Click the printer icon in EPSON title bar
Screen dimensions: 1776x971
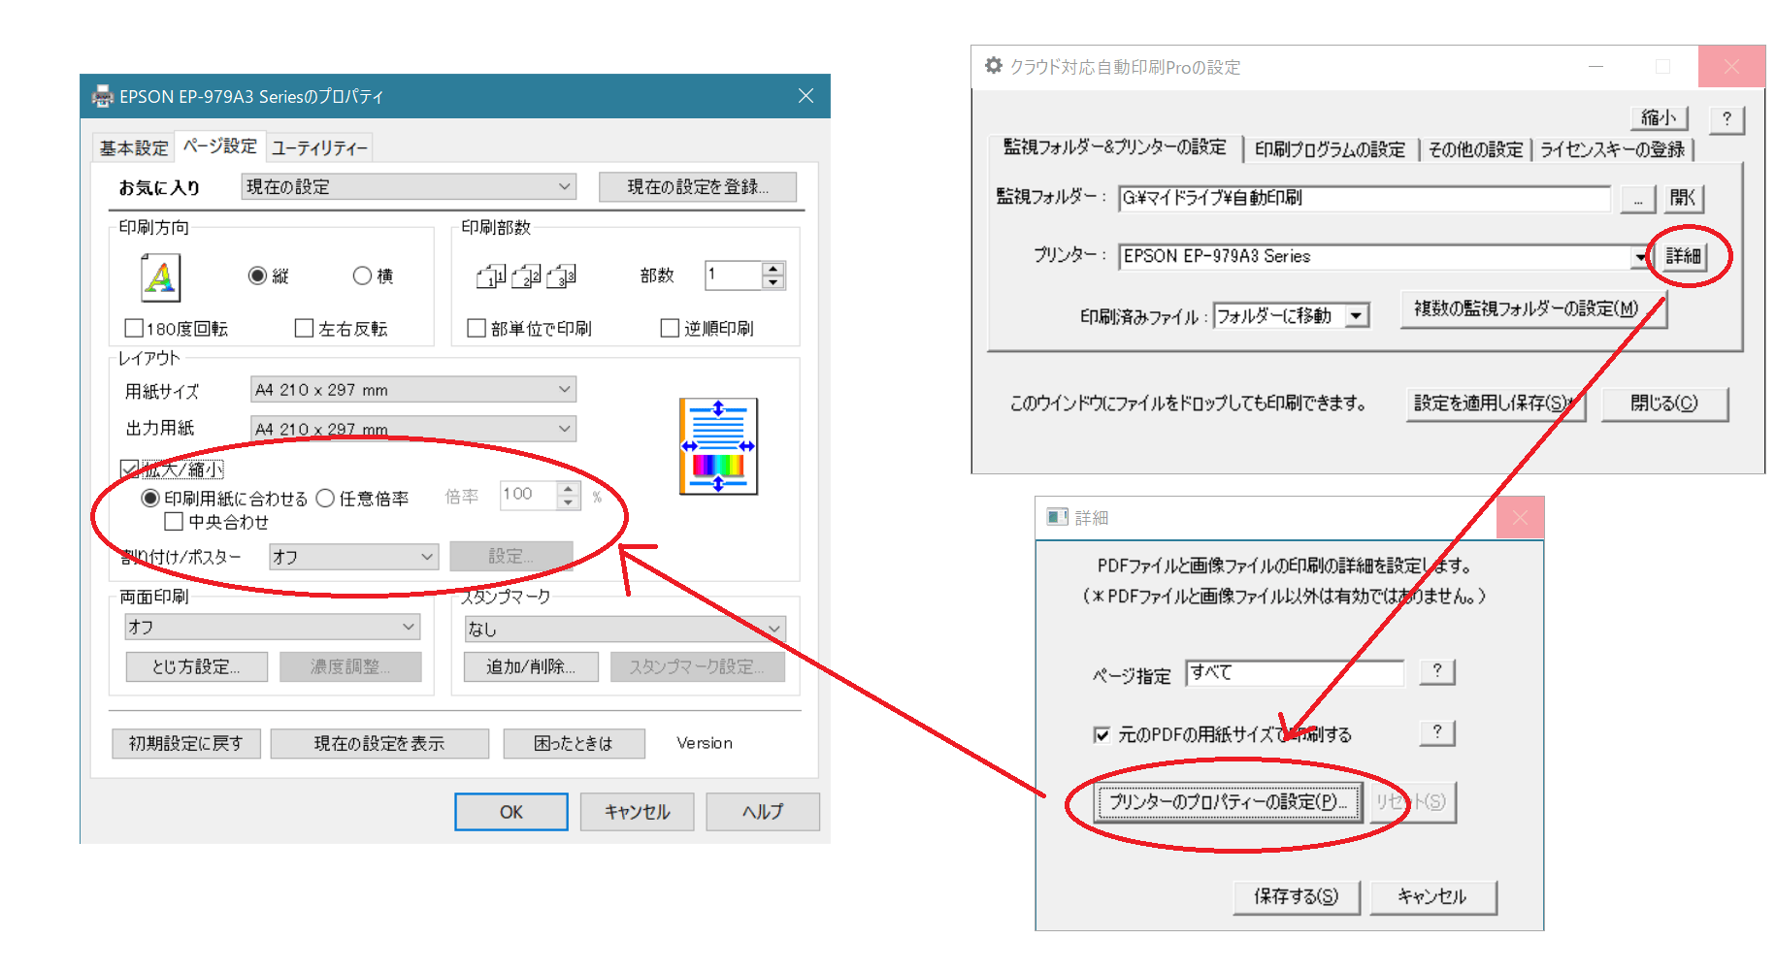click(x=102, y=96)
